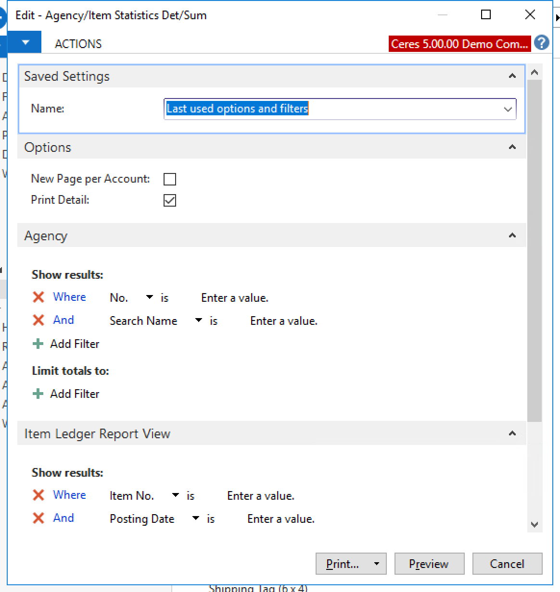The image size is (560, 592).
Task: Click green plus under Agency Show results
Action: pos(38,344)
